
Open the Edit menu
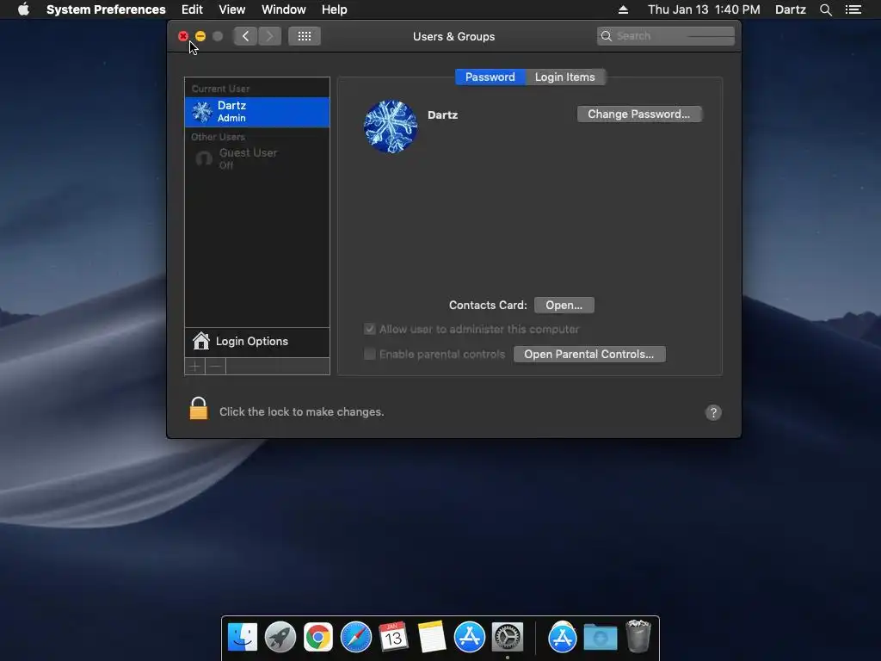pos(192,9)
